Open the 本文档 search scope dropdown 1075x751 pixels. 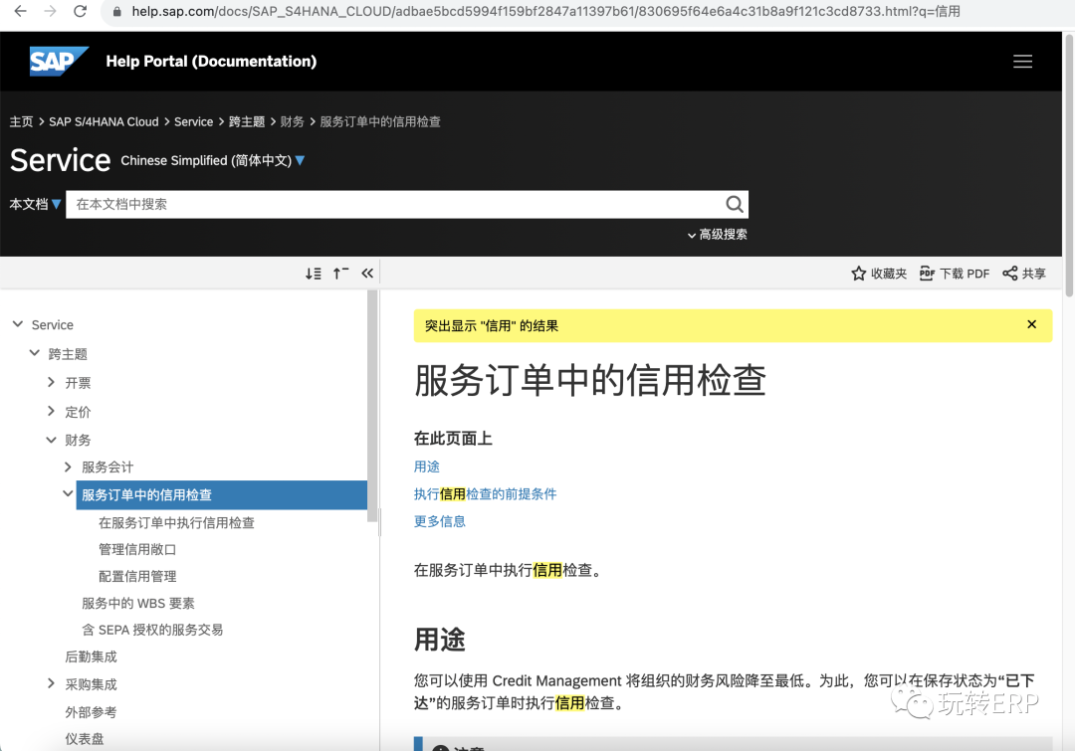[36, 204]
